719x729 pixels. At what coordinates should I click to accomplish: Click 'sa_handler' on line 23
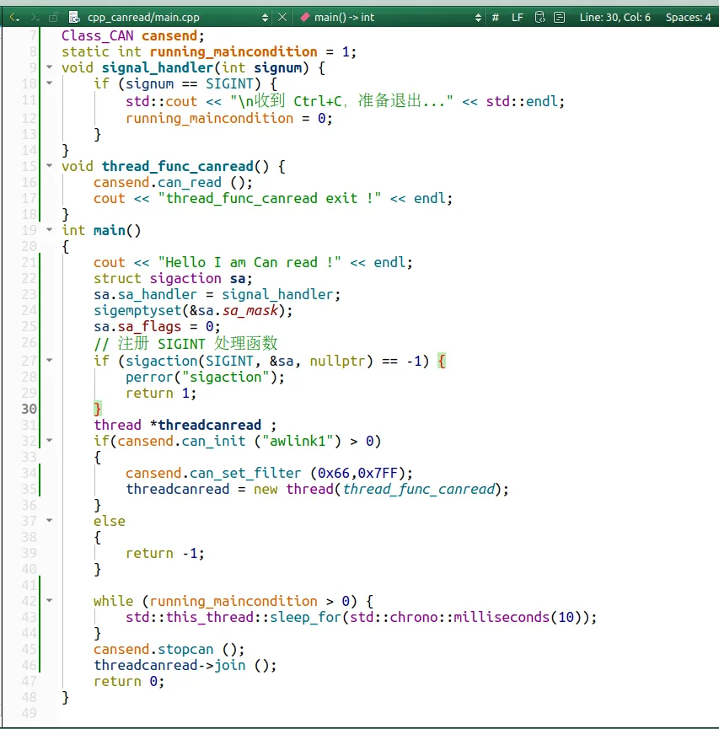pos(158,295)
